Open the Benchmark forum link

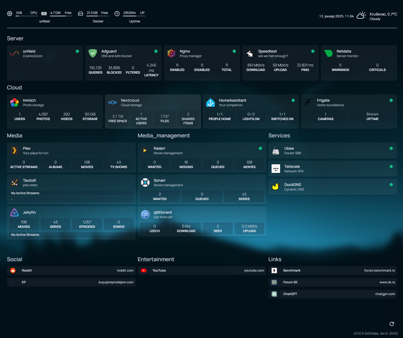[x=333, y=270]
